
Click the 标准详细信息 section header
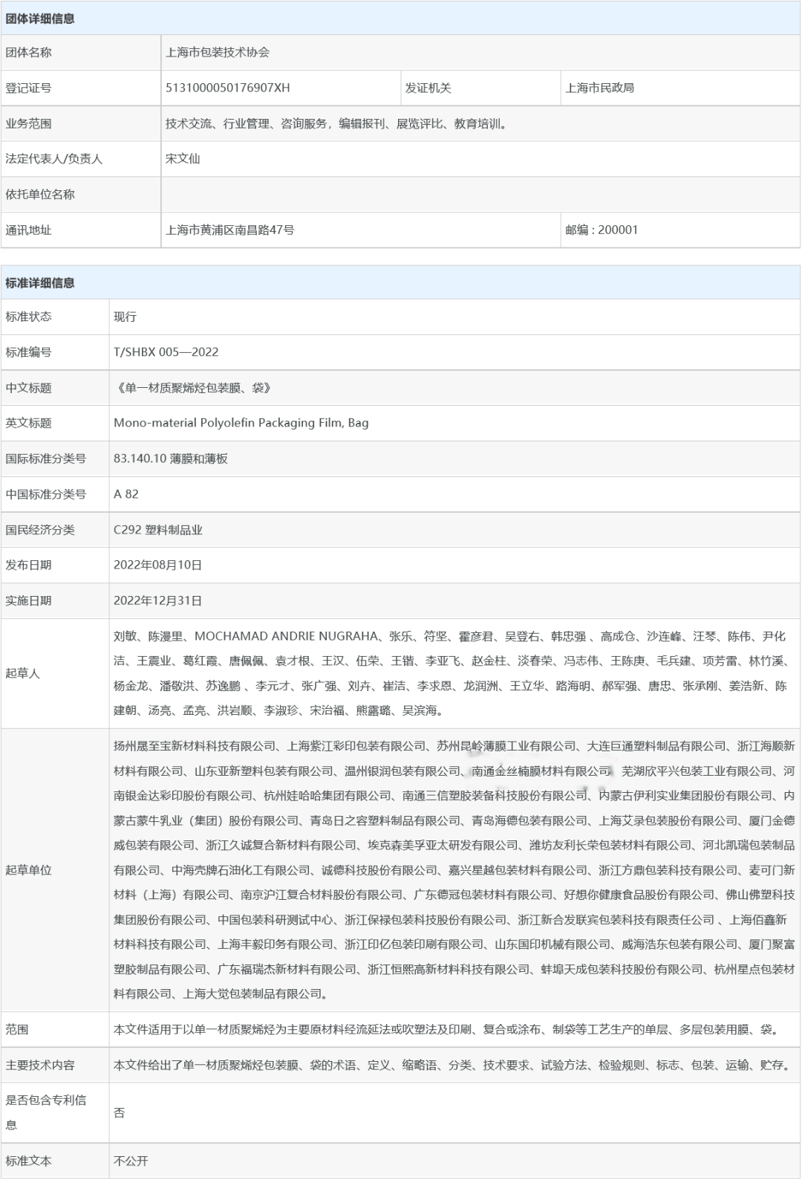point(40,282)
